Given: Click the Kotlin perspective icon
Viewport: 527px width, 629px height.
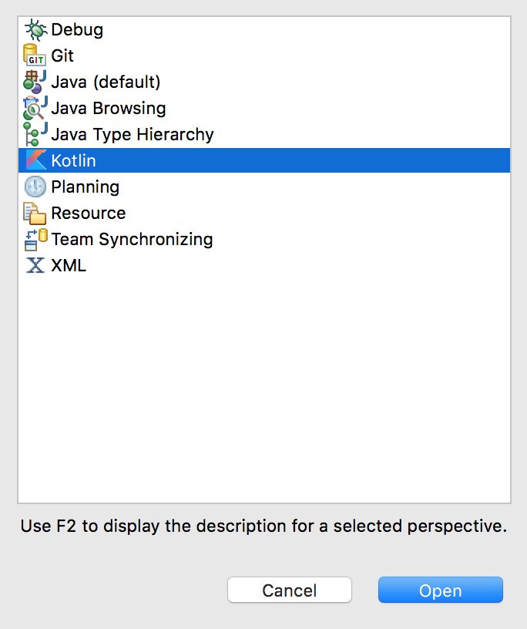Looking at the screenshot, I should tap(35, 160).
